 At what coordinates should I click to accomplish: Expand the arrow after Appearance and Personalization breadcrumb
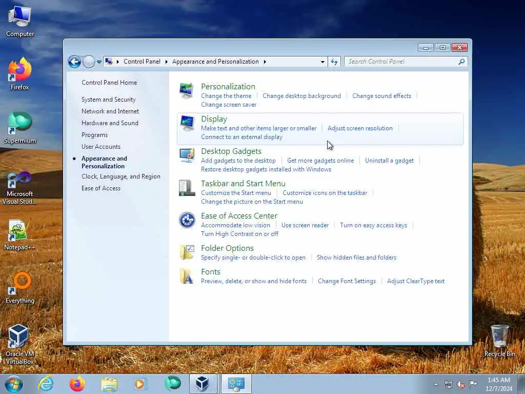265,62
